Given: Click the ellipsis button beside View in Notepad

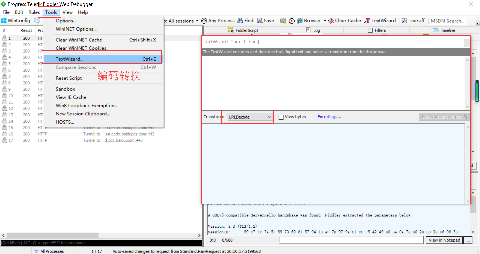Looking at the screenshot, I should click(x=468, y=240).
